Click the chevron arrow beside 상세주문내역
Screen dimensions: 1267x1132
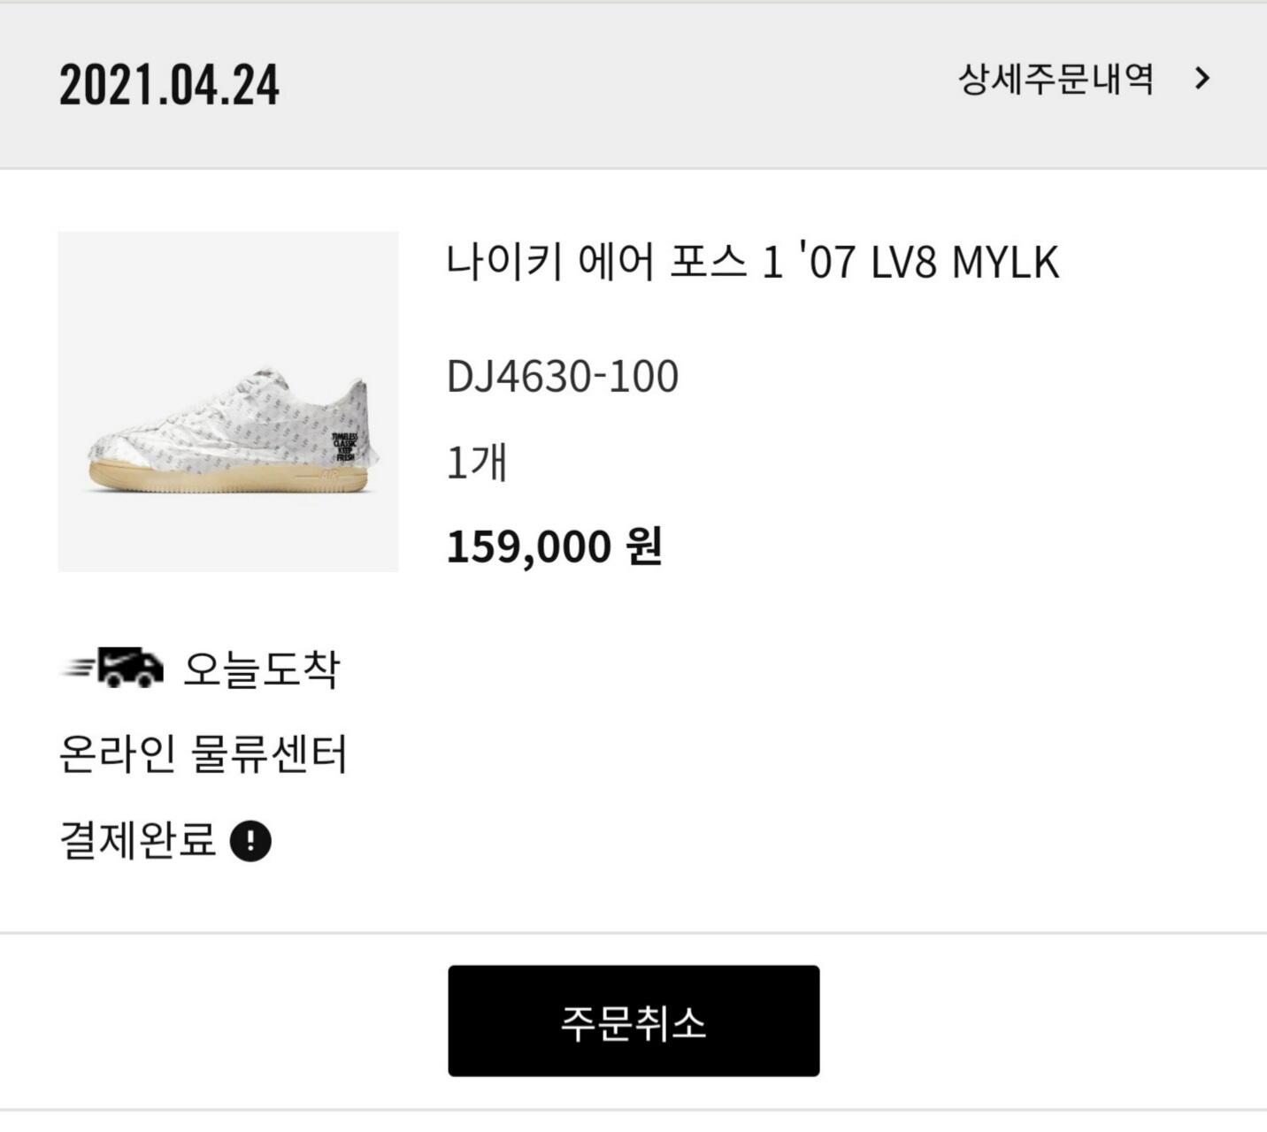[x=1202, y=80]
